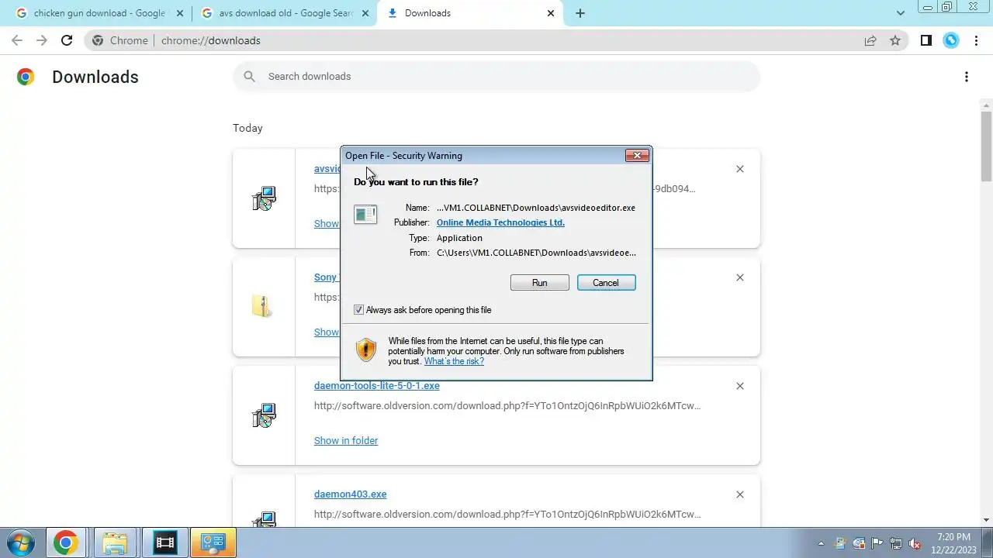Screen dimensions: 993x558
Task: Open the Sony download file link
Action: 326,277
